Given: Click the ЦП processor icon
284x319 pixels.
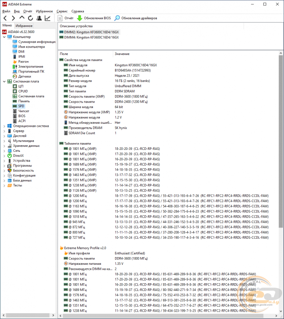Looking at the screenshot, I should point(15,86).
